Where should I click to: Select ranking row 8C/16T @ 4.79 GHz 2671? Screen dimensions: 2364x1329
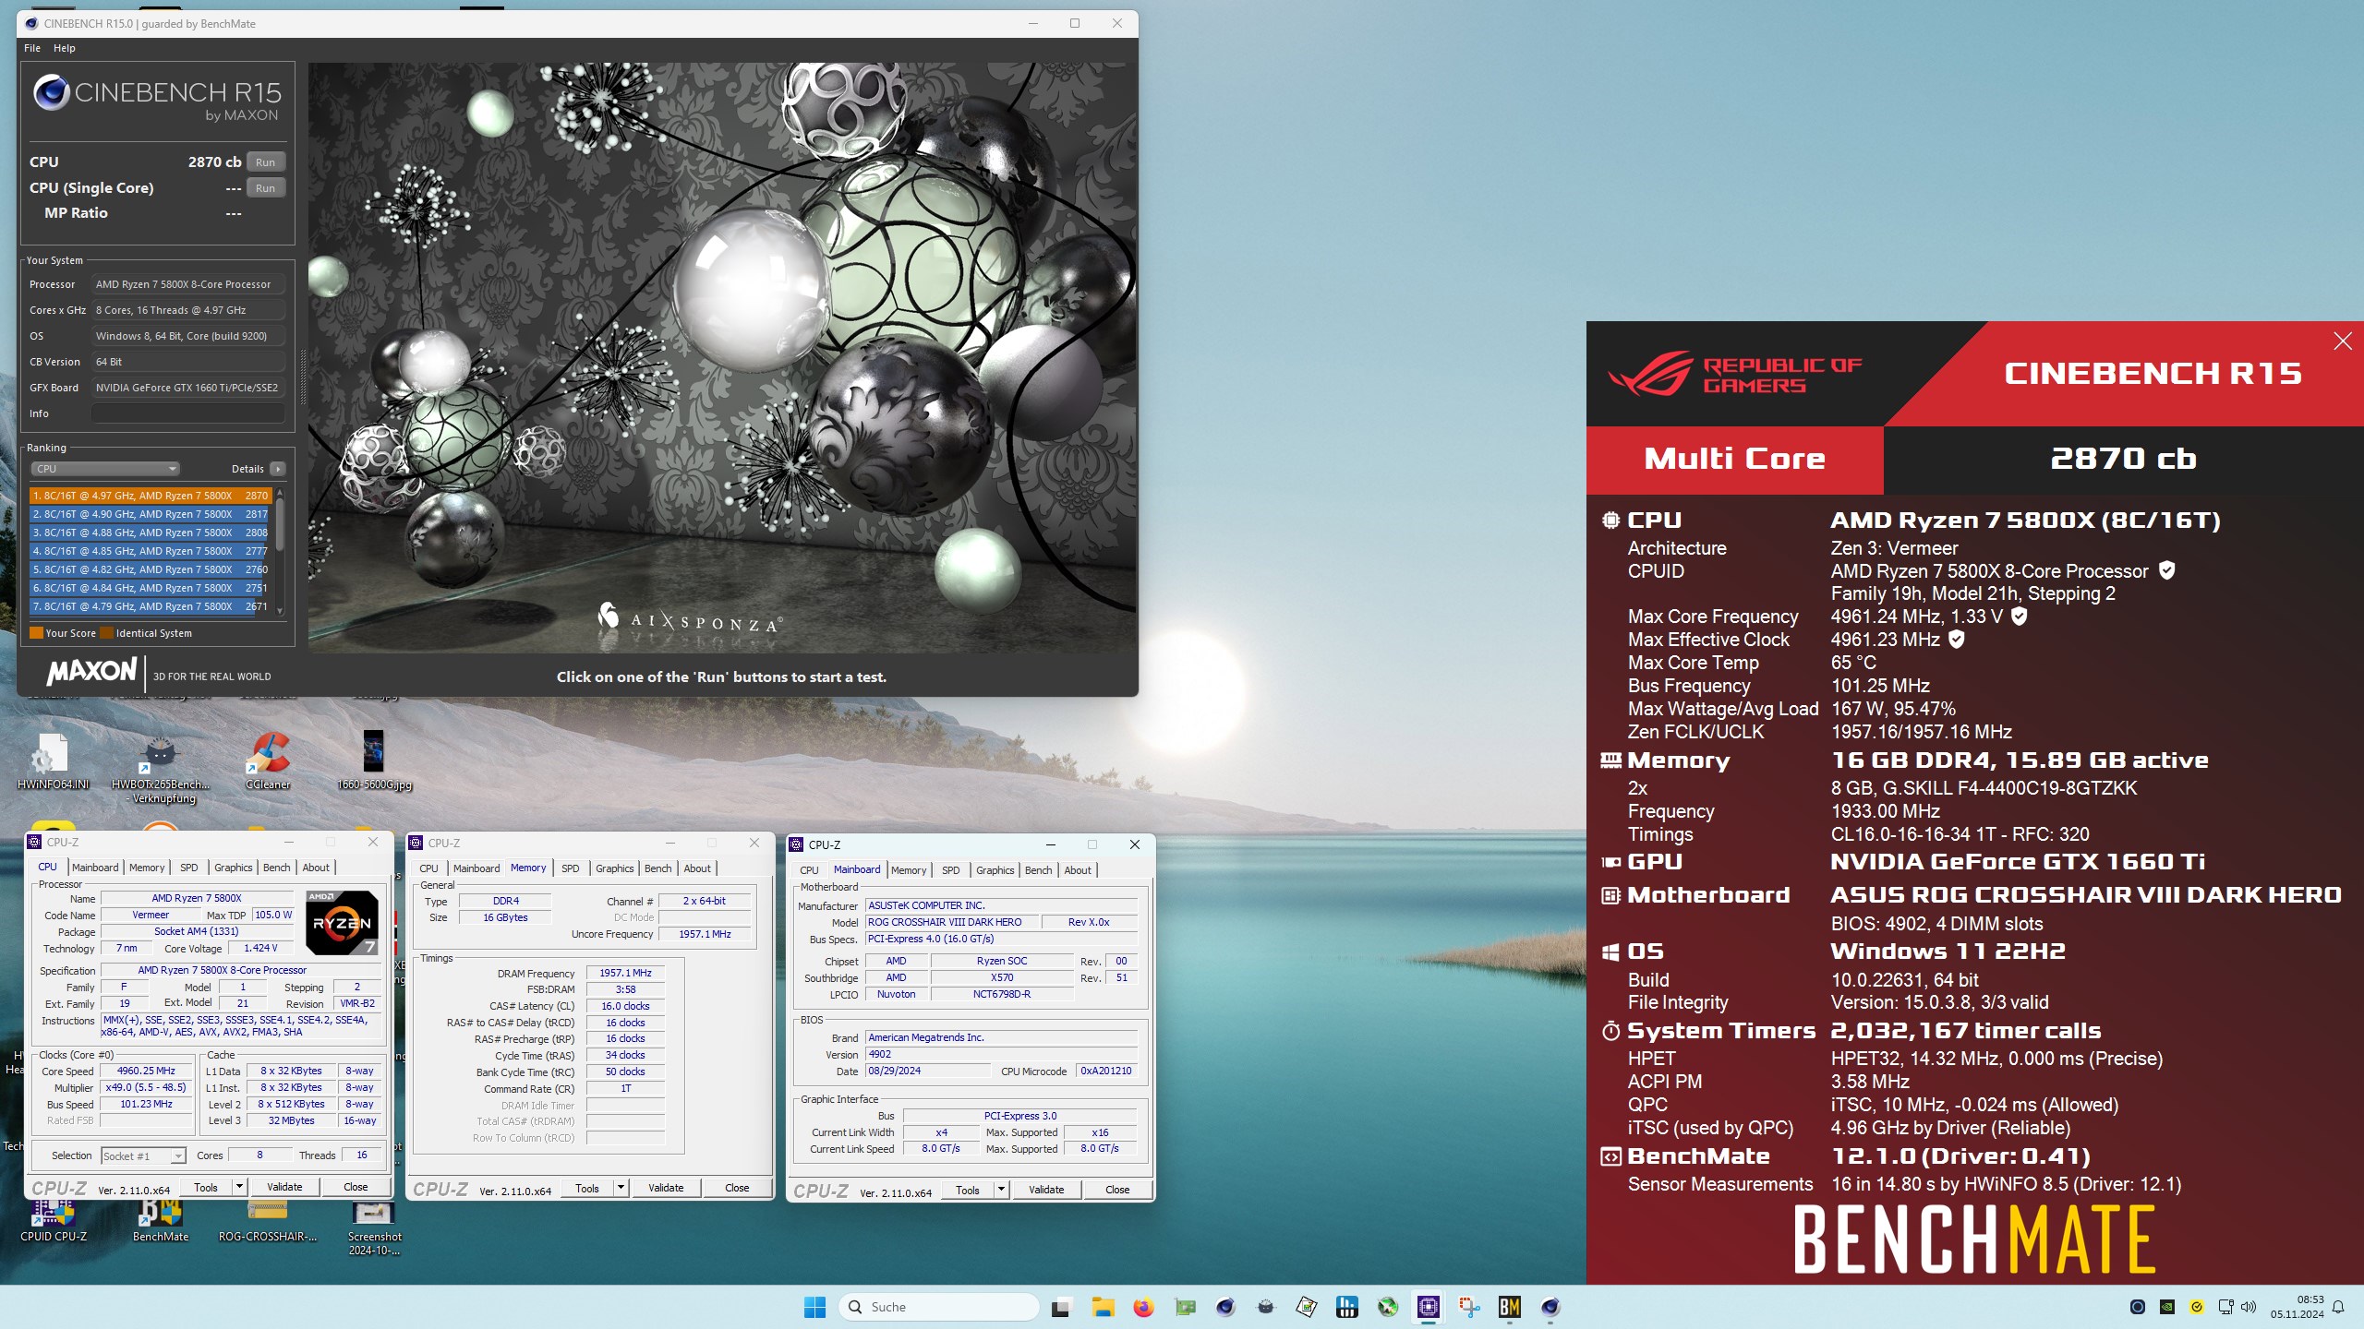151,606
